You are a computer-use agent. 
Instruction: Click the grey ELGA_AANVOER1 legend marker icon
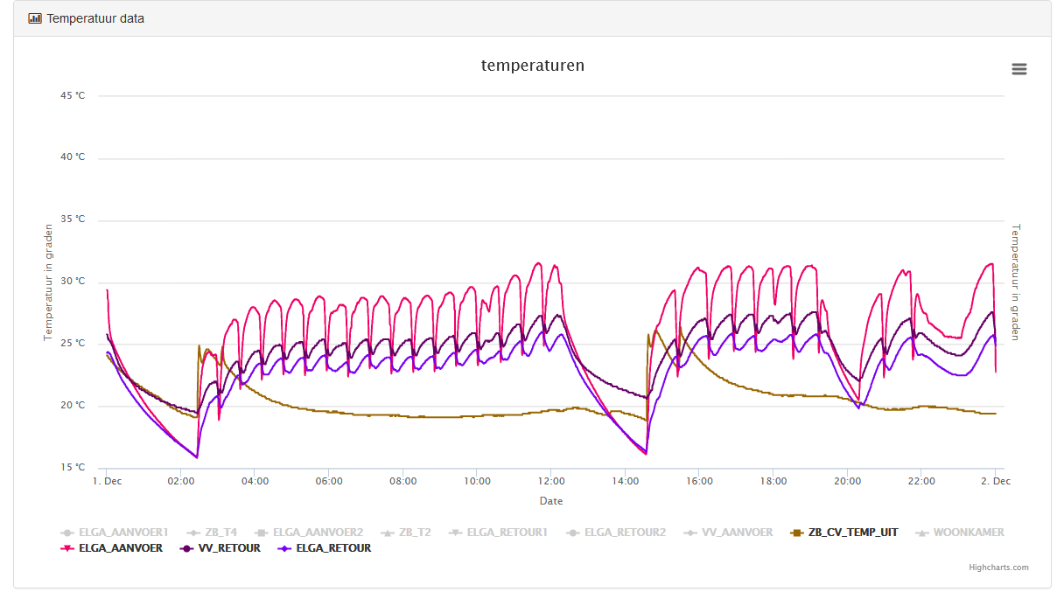66,532
